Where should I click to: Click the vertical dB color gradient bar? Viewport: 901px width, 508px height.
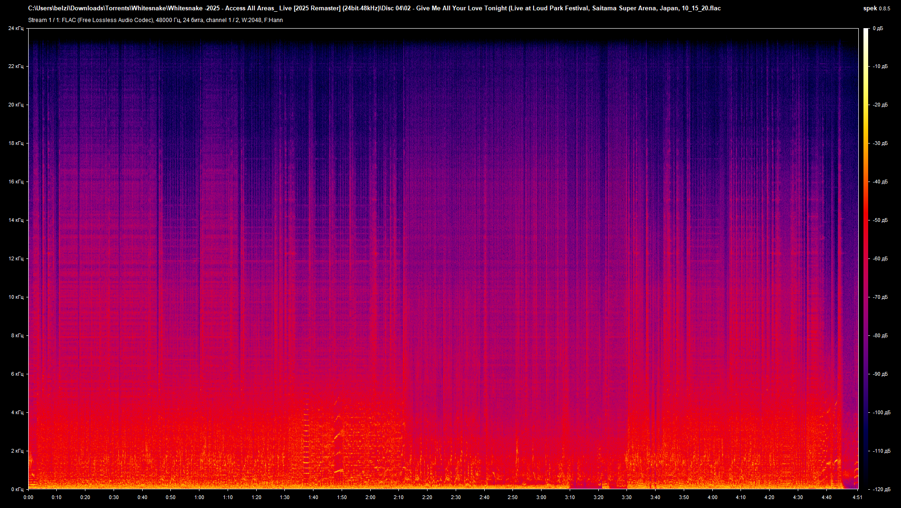[866, 258]
